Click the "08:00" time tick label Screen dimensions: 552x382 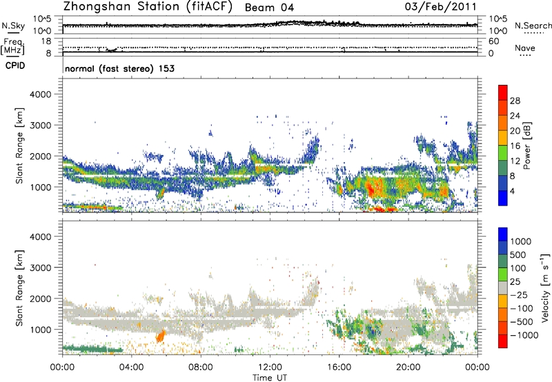pyautogui.click(x=201, y=368)
